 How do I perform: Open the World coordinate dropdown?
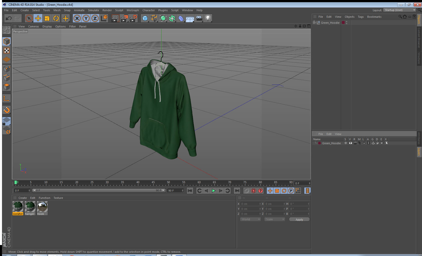pyautogui.click(x=250, y=219)
